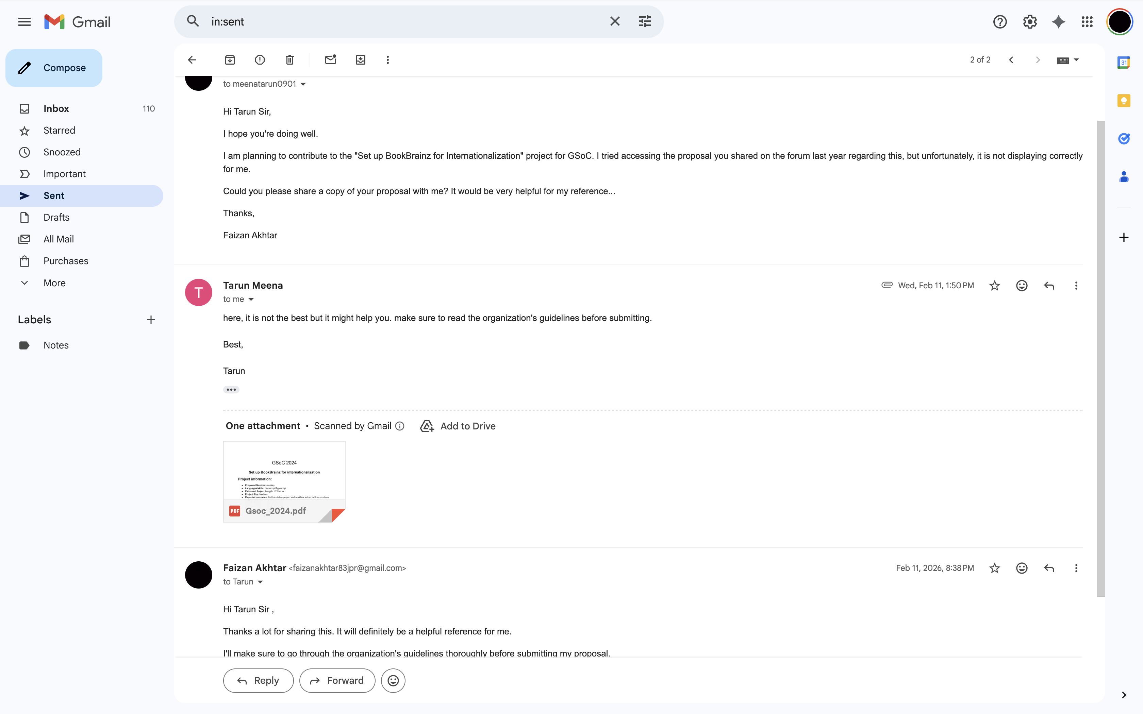Expand the More section in sidebar
Screen dimensions: 1143x714
[54, 283]
